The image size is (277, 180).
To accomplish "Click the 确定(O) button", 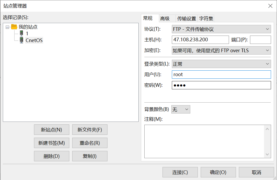I will (x=218, y=172).
